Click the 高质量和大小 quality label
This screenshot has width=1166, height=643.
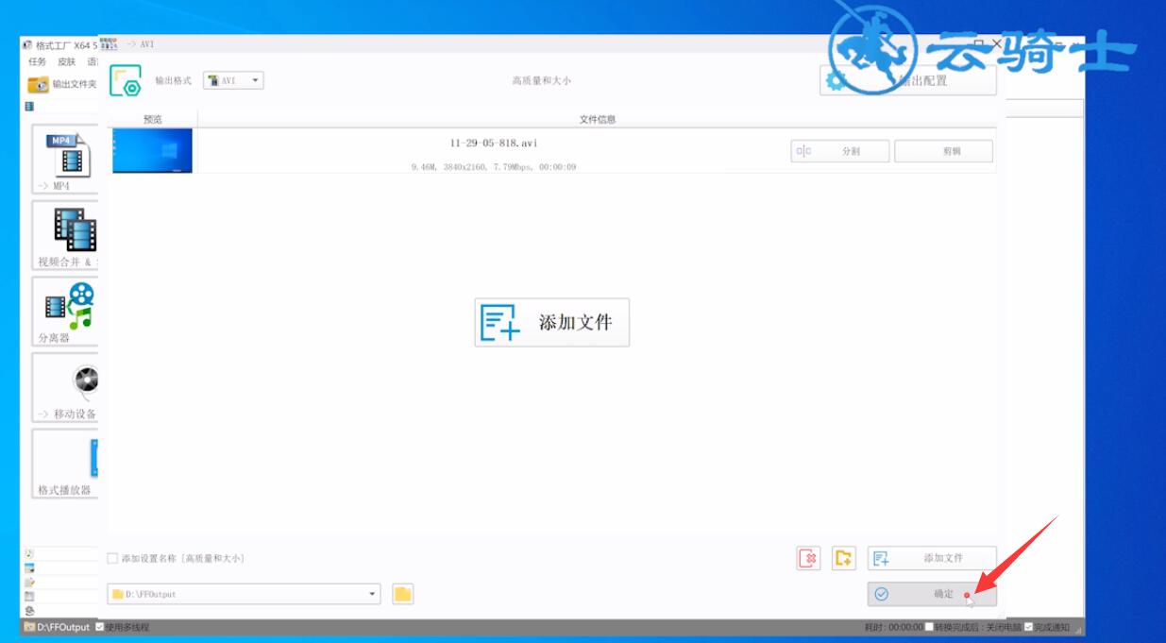(542, 81)
